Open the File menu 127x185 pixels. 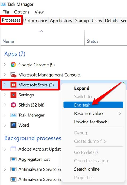click(x=6, y=12)
